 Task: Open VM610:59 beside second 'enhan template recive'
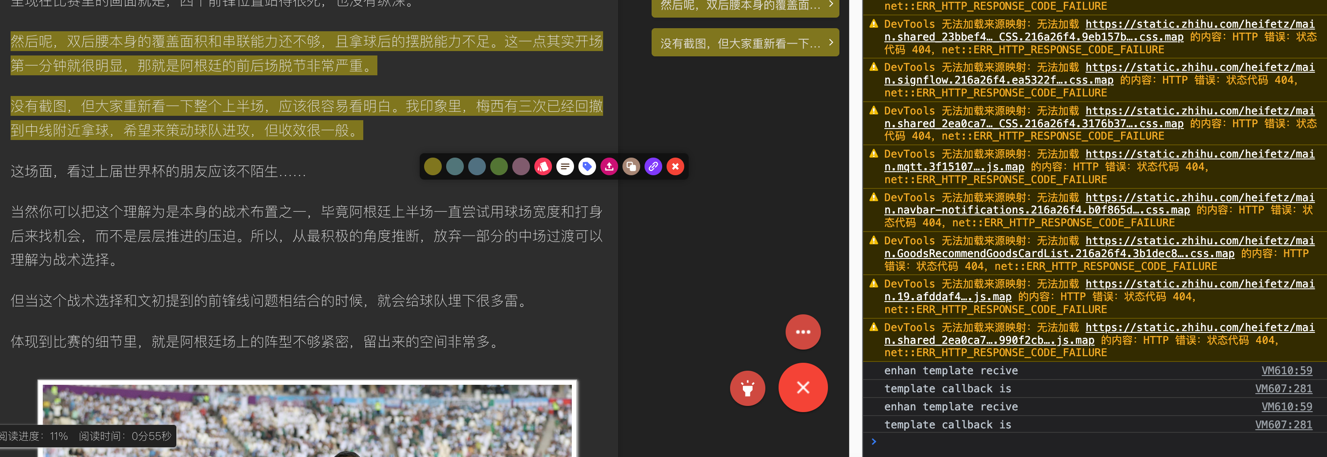coord(1286,407)
